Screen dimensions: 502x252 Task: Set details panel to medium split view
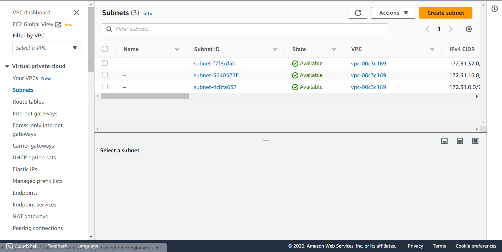coord(460,141)
